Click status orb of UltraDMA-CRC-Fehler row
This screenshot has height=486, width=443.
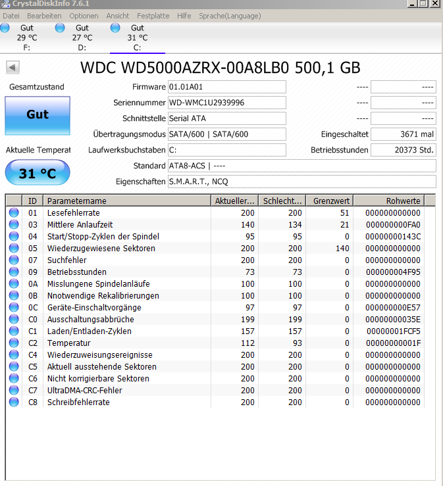pyautogui.click(x=14, y=390)
